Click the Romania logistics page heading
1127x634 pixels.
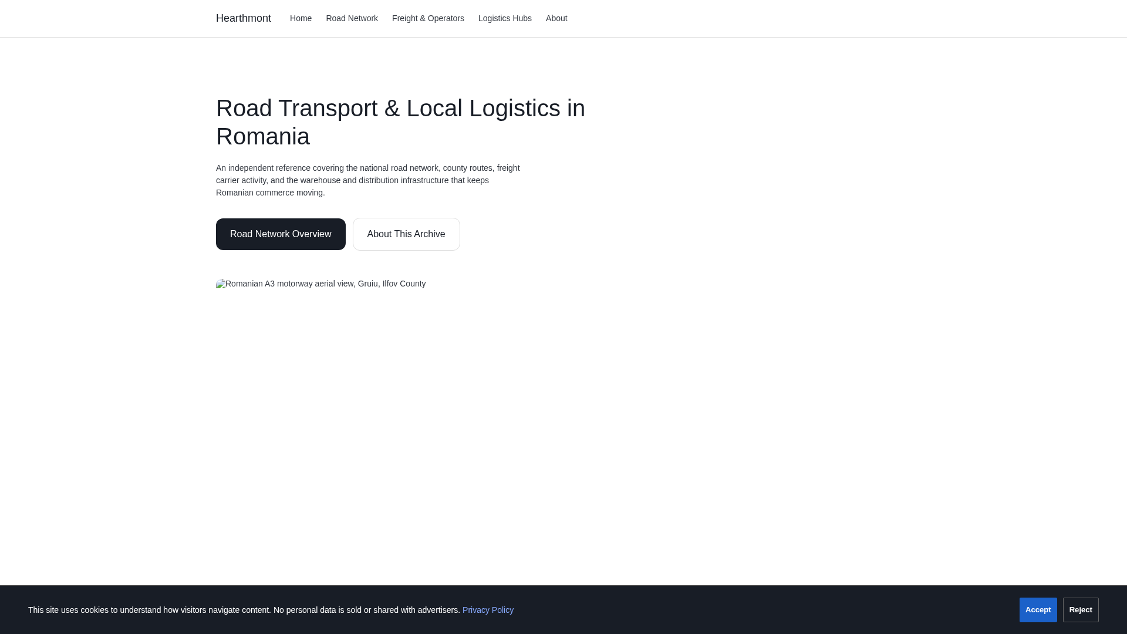tap(400, 122)
